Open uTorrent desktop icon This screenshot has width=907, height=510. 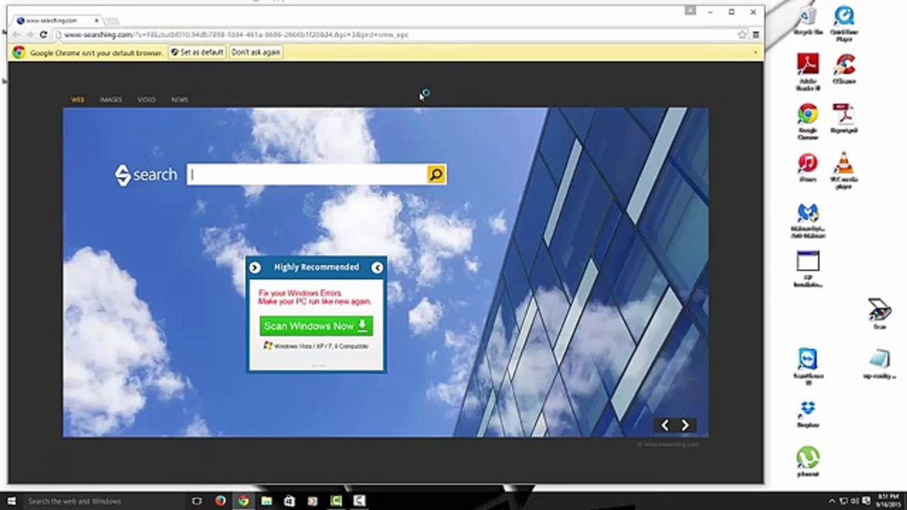click(x=808, y=462)
